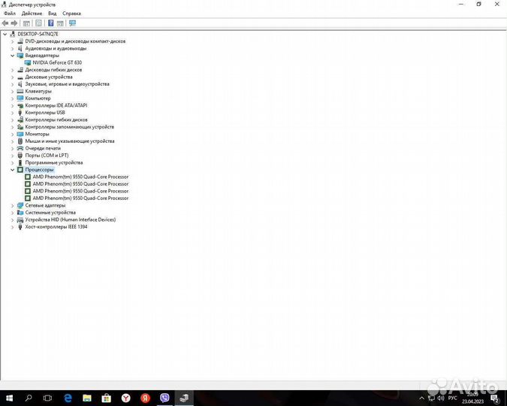Click the scan hardware monitor toolbar icon
Viewport: 507px width, 406px height.
click(73, 23)
